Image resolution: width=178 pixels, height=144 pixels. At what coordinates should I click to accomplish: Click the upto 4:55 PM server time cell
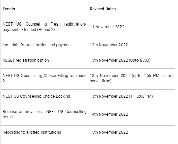(x=132, y=78)
